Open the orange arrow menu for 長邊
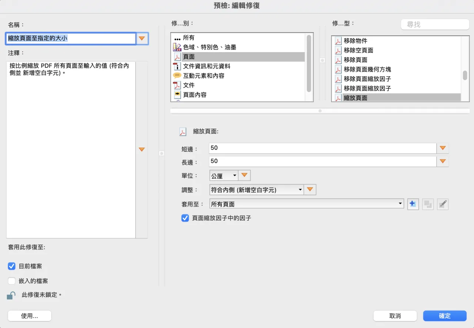Screen dimensions: 474x328 (443, 161)
